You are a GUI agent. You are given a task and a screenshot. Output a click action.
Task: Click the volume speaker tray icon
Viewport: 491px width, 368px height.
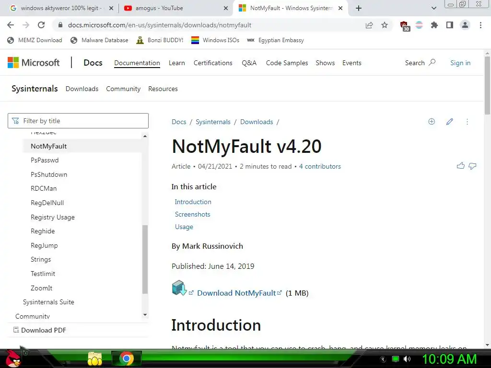point(407,359)
